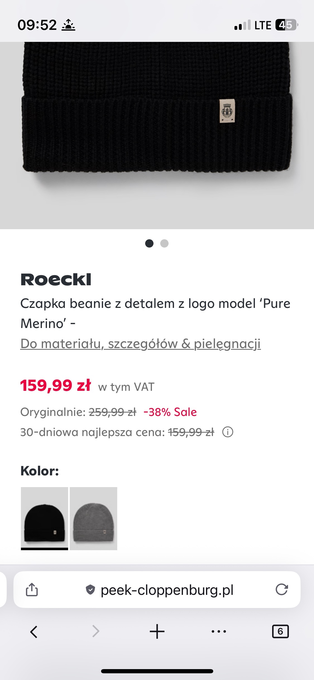Tap the home indicator bar
Screen dimensions: 314x680
157,671
